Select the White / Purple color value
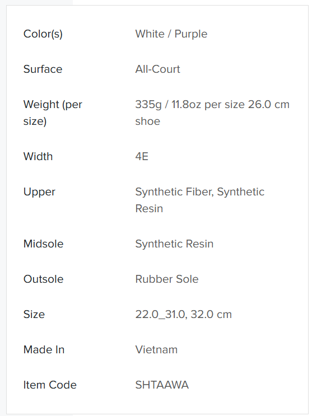This screenshot has height=416, width=312. pos(171,34)
